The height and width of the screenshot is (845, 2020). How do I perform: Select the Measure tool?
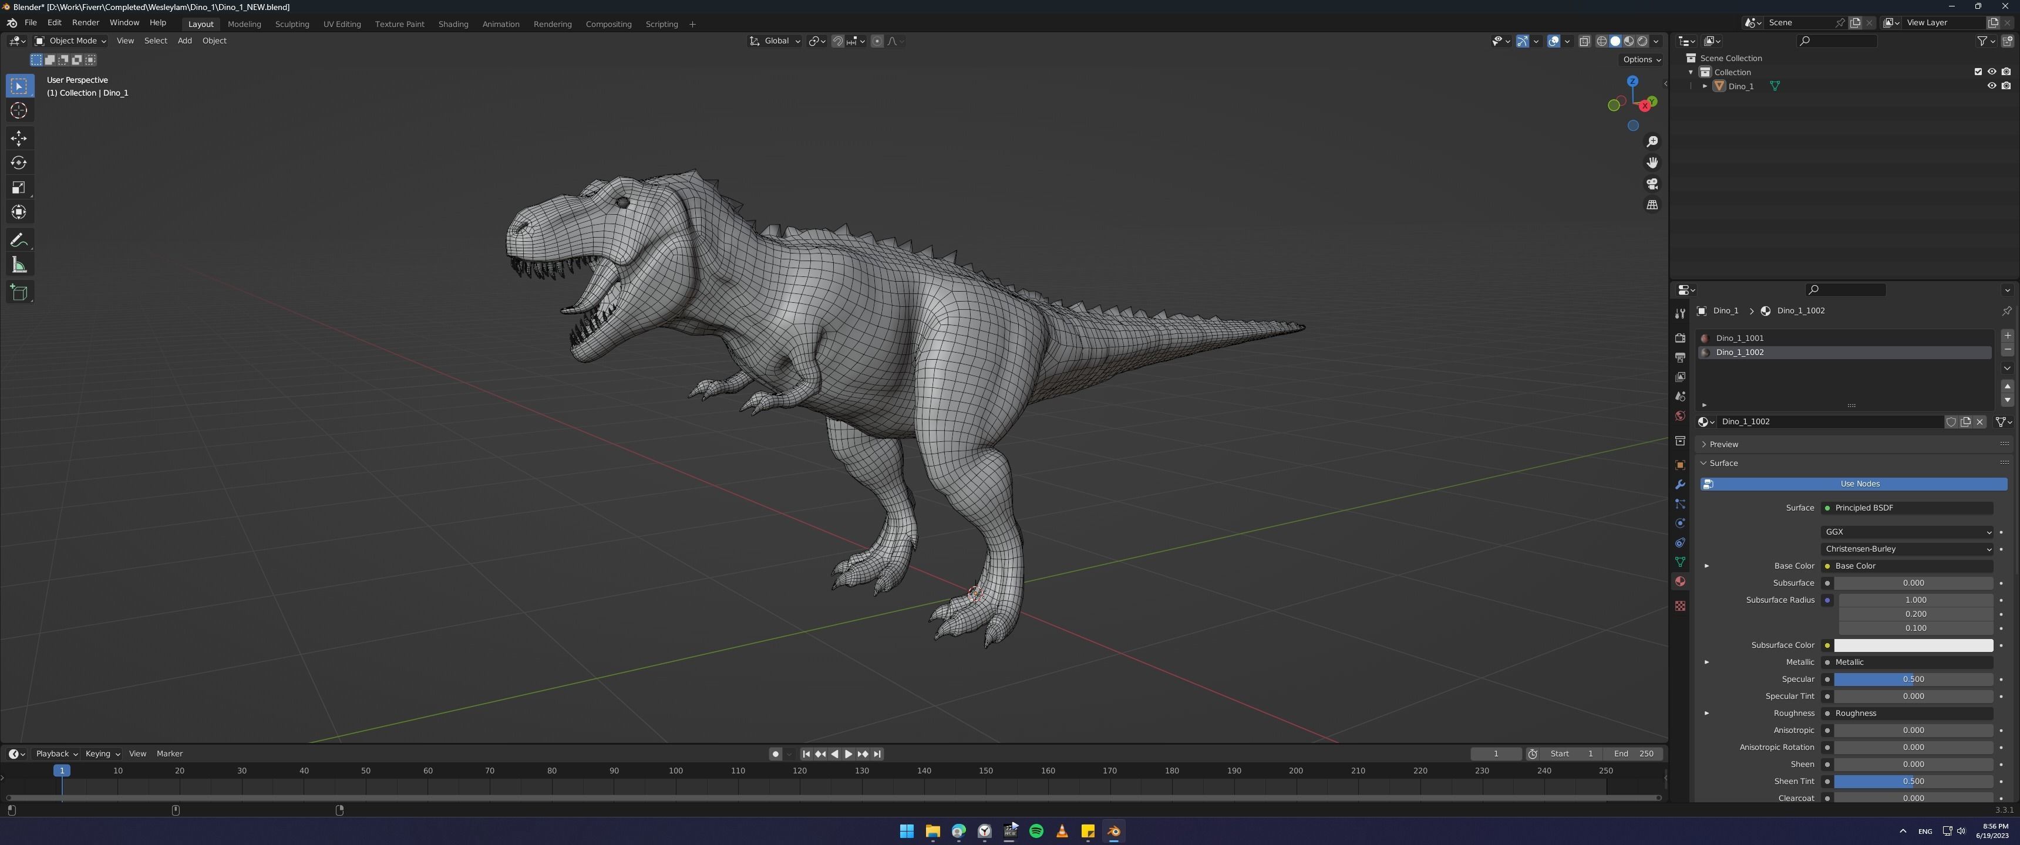[19, 265]
